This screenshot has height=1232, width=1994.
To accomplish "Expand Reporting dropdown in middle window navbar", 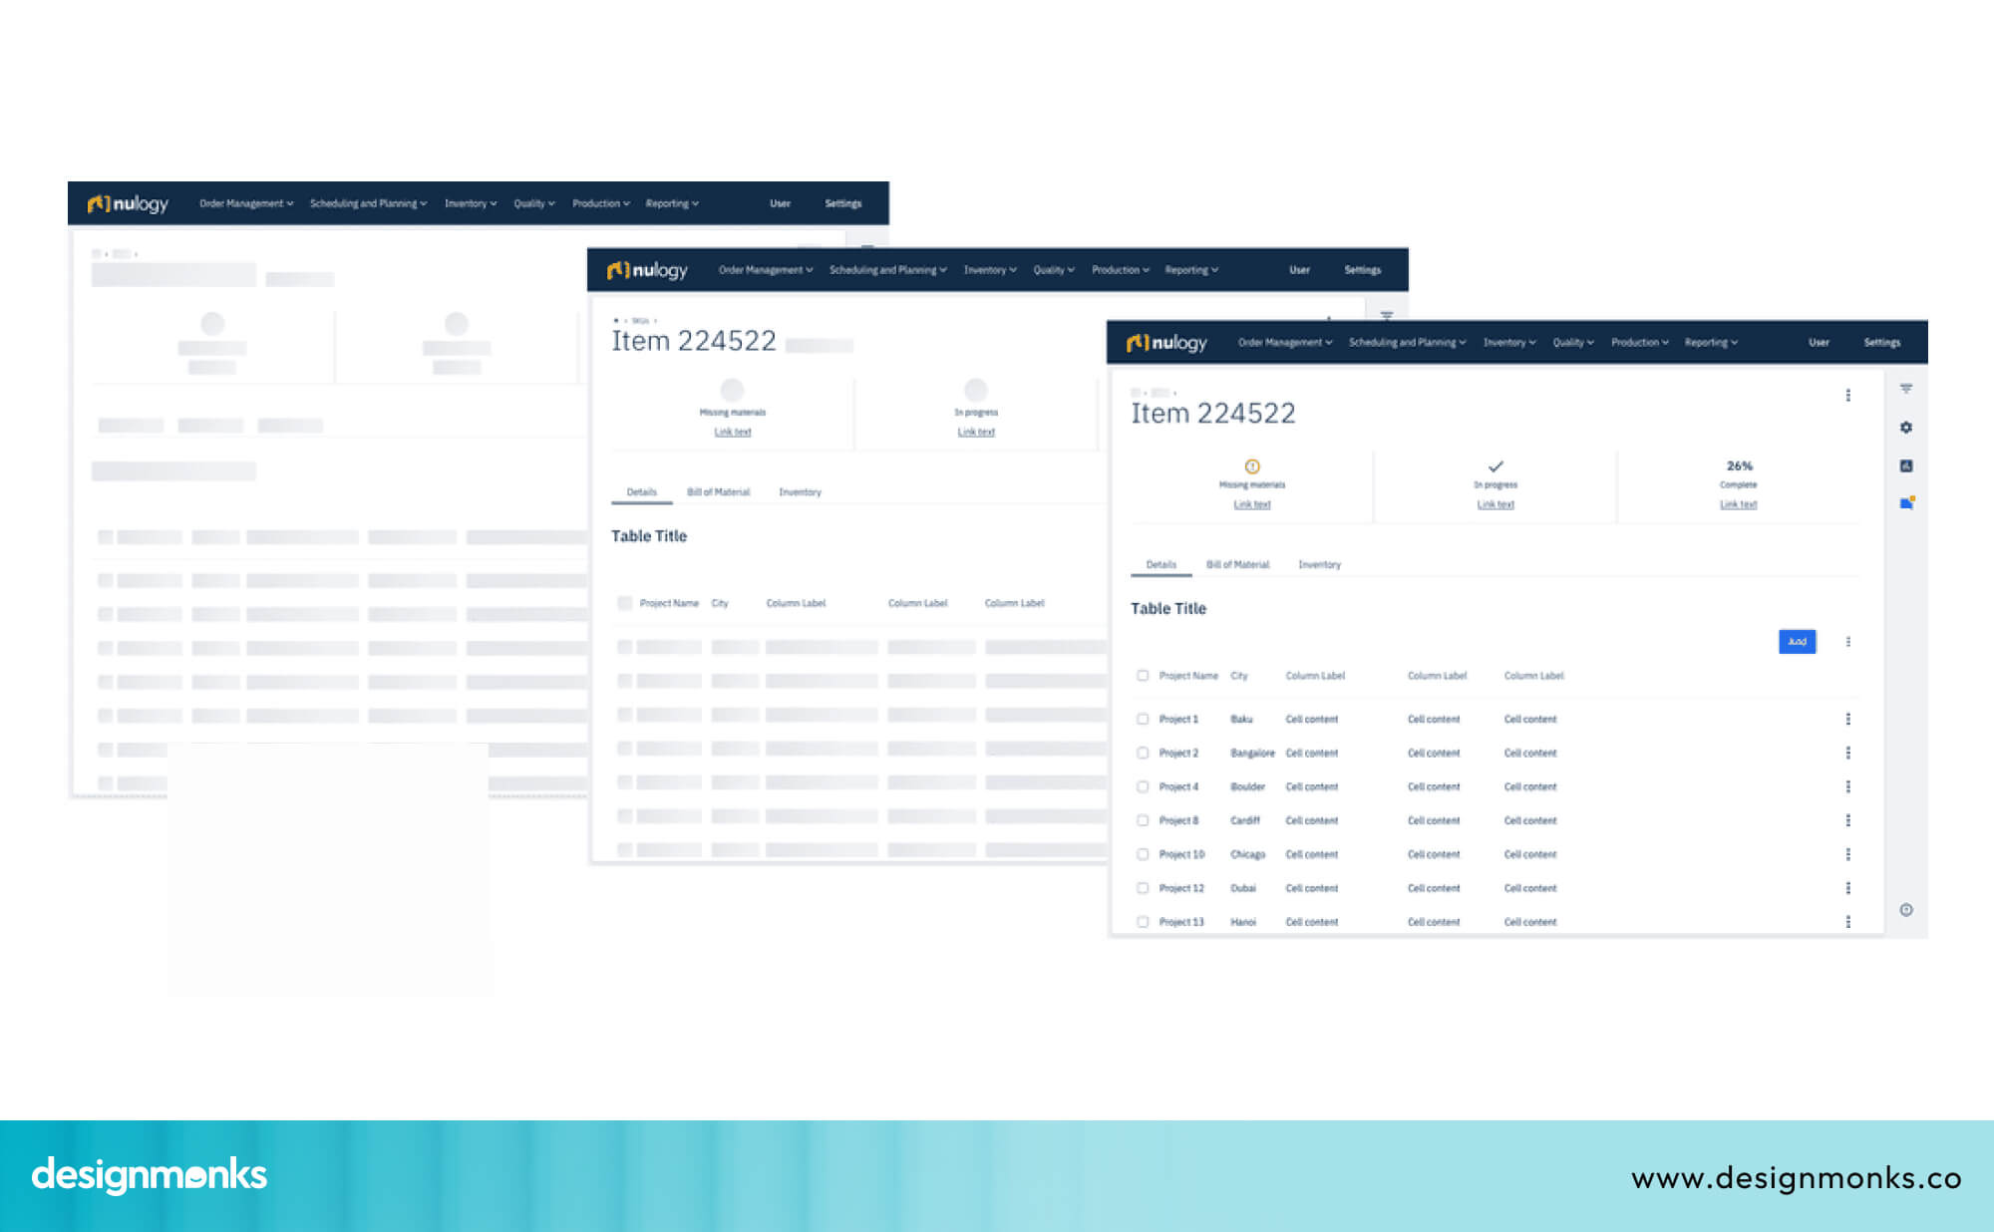I will 1191,270.
